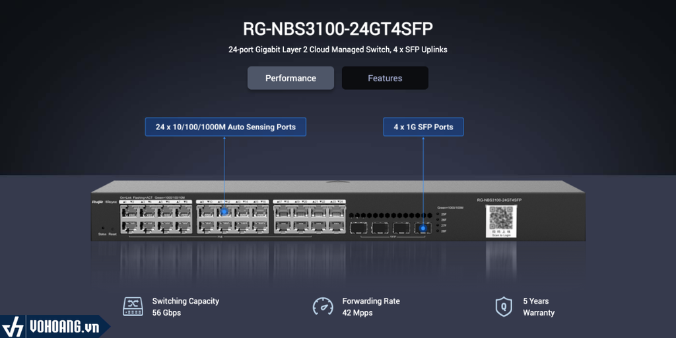Select the 4 x 1G SFP Ports label

(x=423, y=127)
